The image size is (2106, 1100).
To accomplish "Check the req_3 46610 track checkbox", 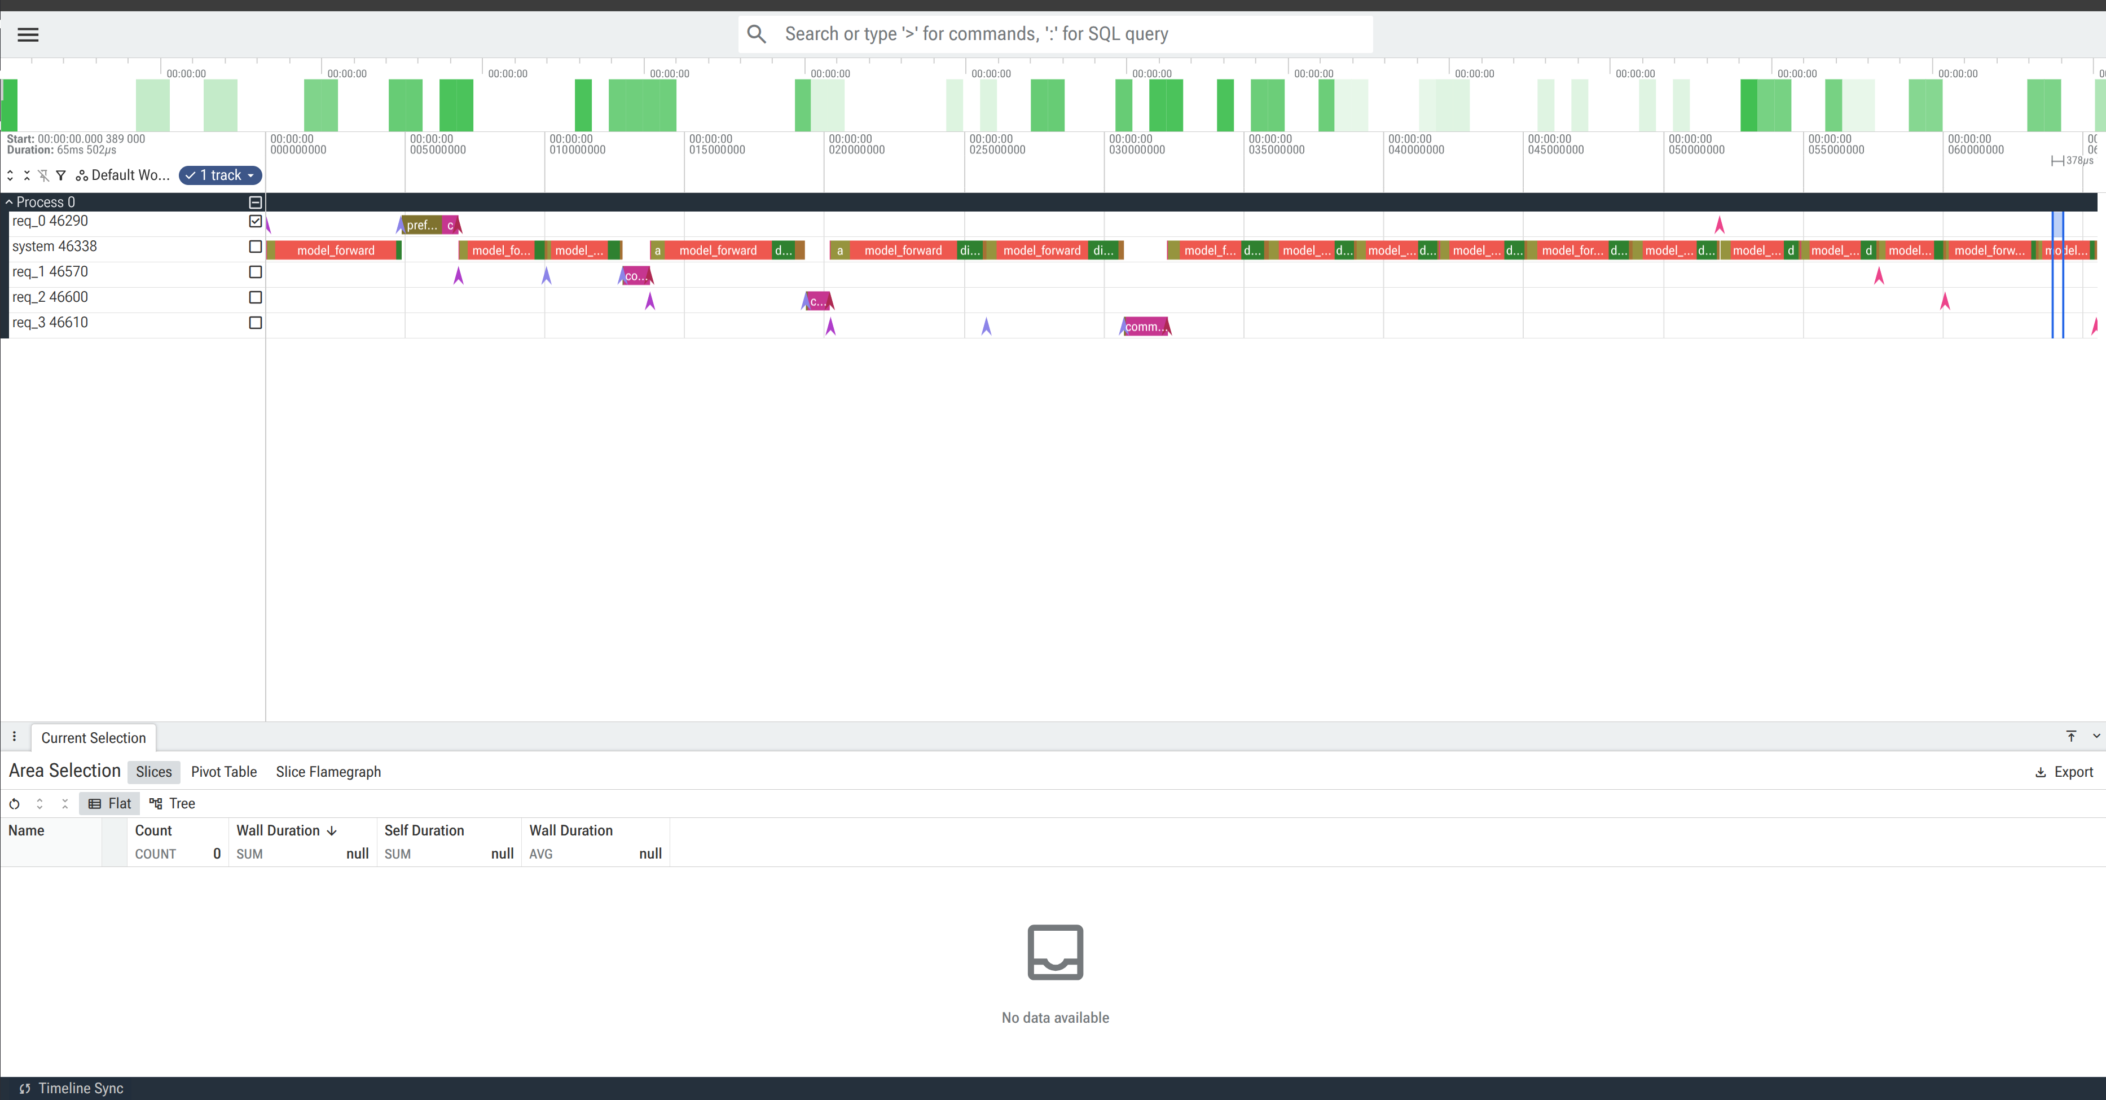I will pos(255,323).
